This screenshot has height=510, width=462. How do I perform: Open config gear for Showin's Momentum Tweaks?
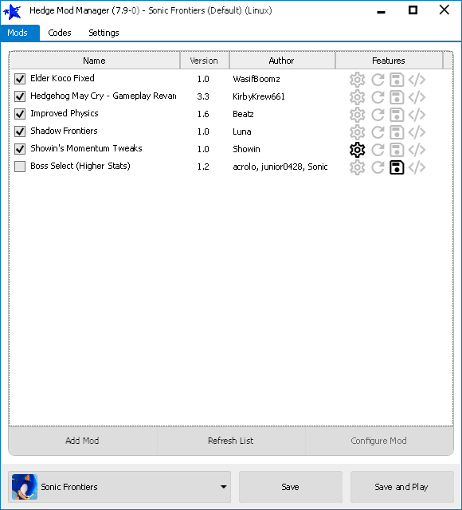tap(357, 150)
